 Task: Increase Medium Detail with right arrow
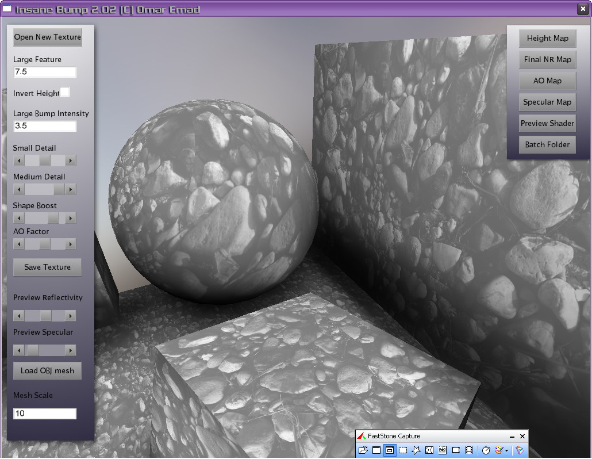pyautogui.click(x=71, y=189)
